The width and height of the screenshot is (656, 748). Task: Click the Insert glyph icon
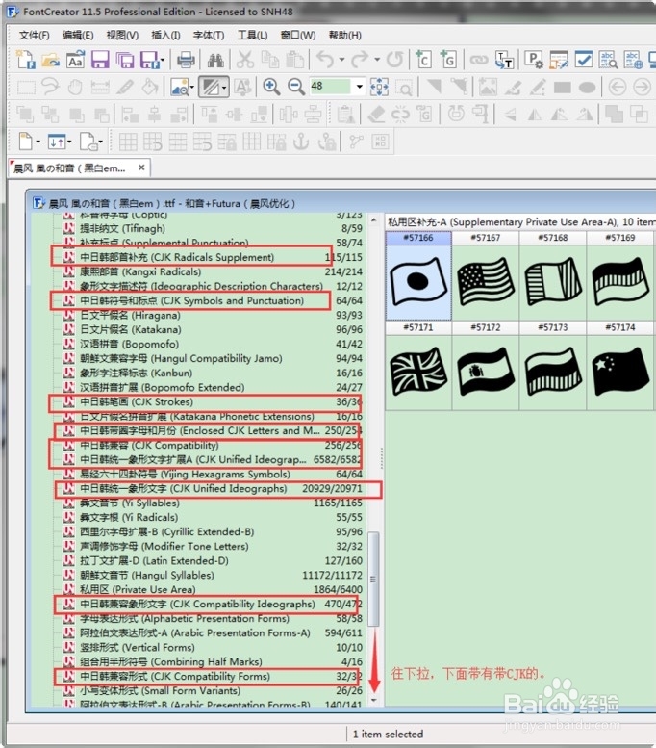448,60
